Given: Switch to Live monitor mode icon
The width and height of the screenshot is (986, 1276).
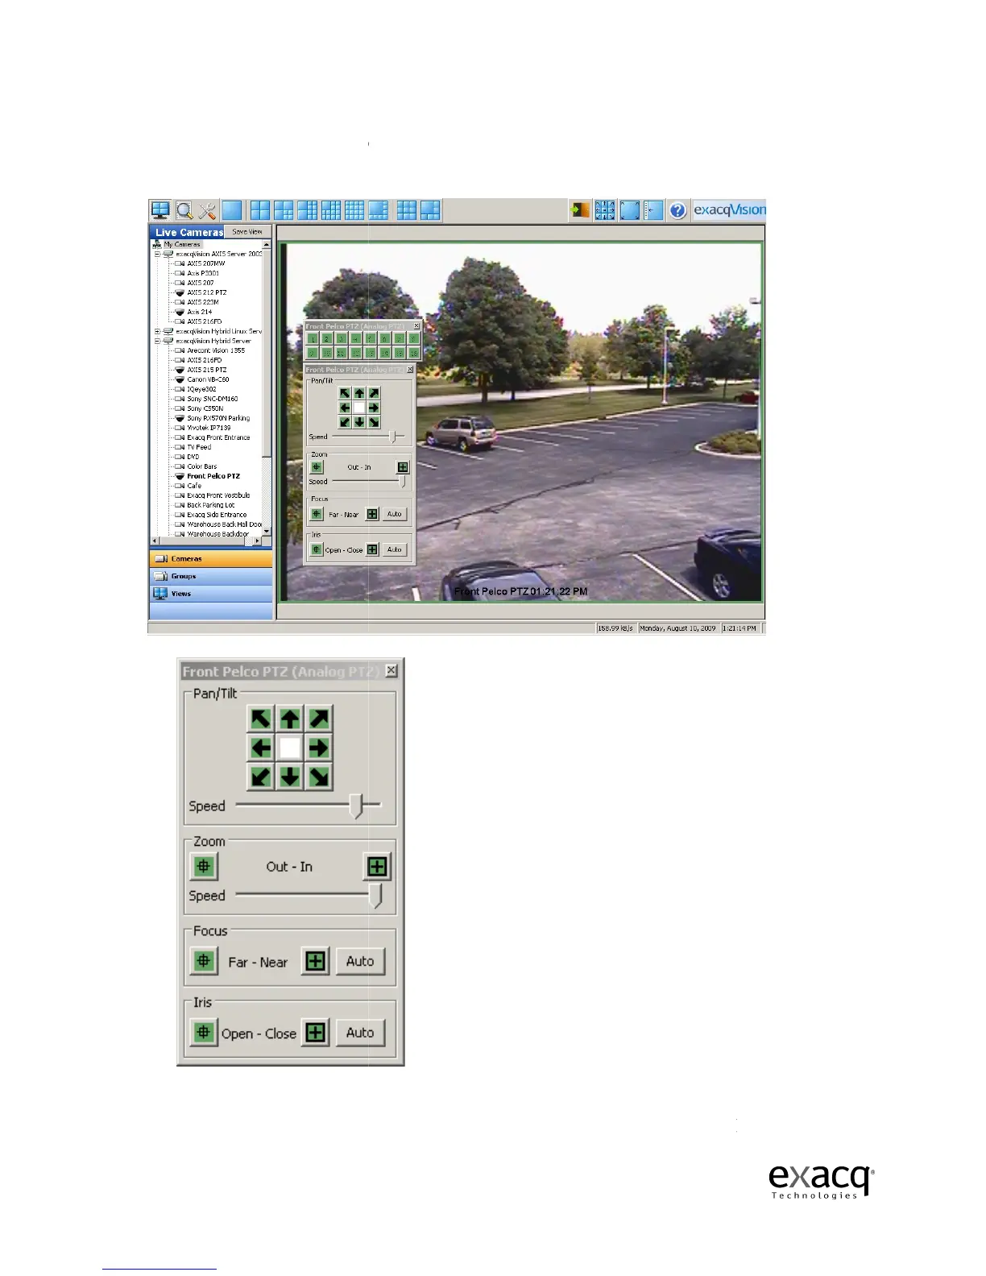Looking at the screenshot, I should (160, 210).
